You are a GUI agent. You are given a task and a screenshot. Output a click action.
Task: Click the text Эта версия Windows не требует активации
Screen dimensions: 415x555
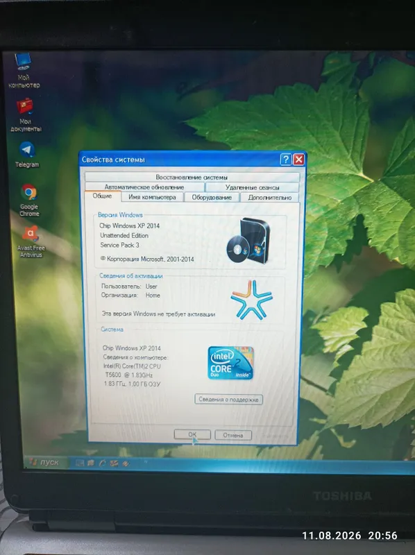[x=158, y=314]
